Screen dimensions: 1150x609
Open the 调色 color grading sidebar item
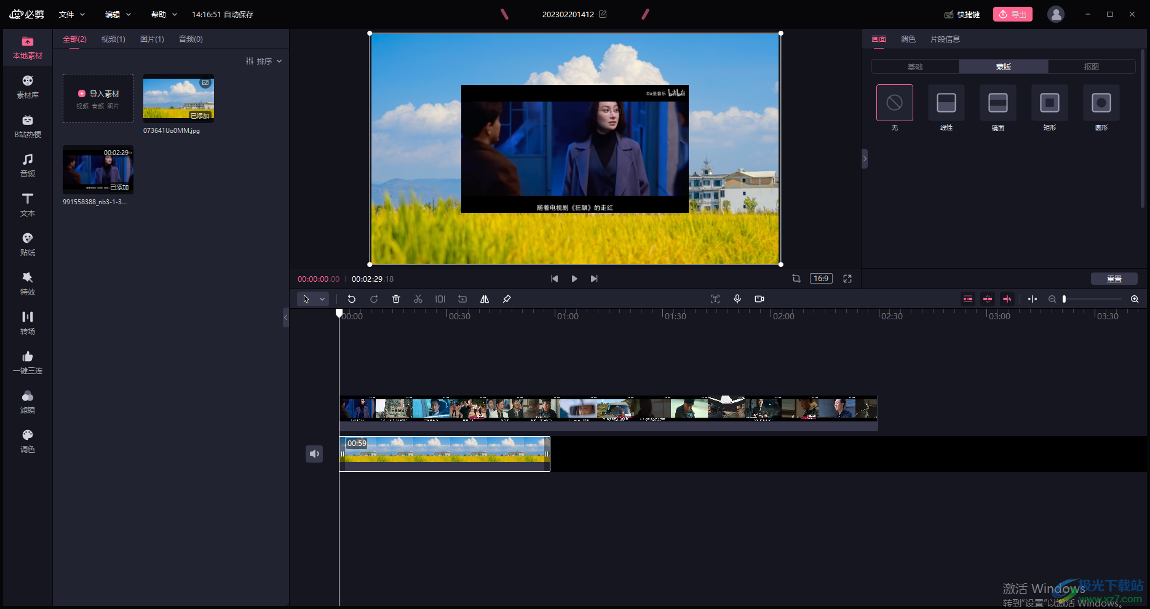coord(28,442)
